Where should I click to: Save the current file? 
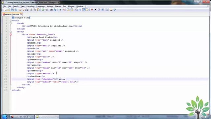click(x=12, y=10)
